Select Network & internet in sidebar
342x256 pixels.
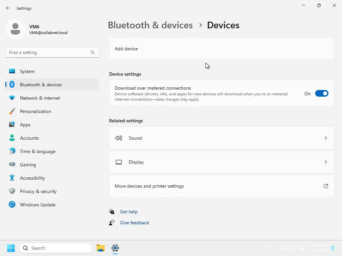click(40, 98)
